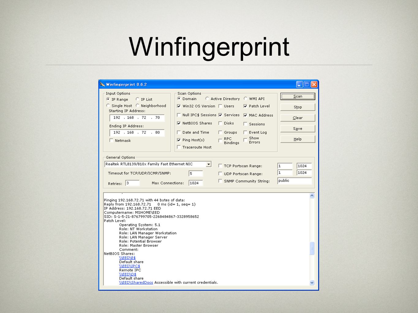Click the Retries input field
The width and height of the screenshot is (418, 313).
(x=132, y=183)
